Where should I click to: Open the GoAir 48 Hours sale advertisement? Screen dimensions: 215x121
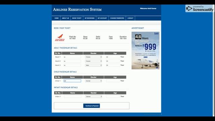pyautogui.click(x=145, y=50)
